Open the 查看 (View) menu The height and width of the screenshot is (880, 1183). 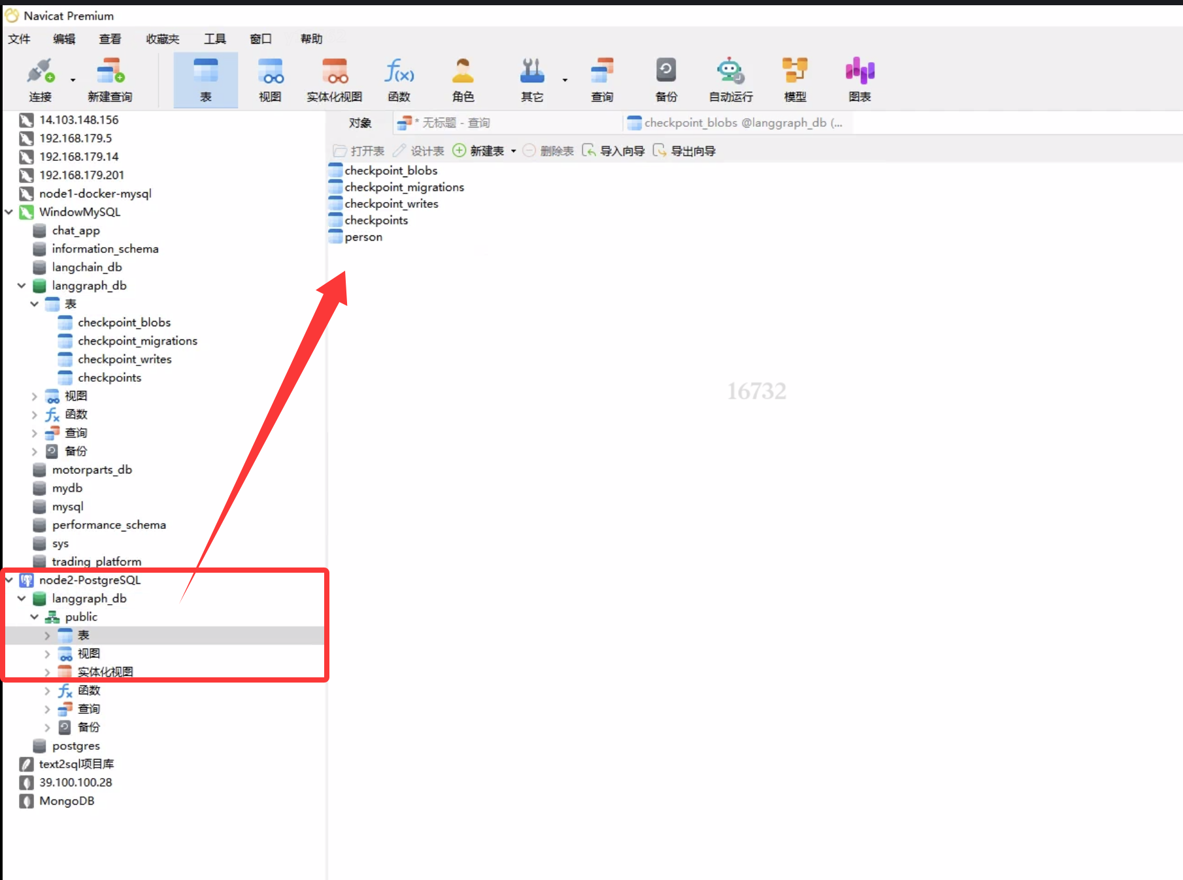(x=110, y=39)
